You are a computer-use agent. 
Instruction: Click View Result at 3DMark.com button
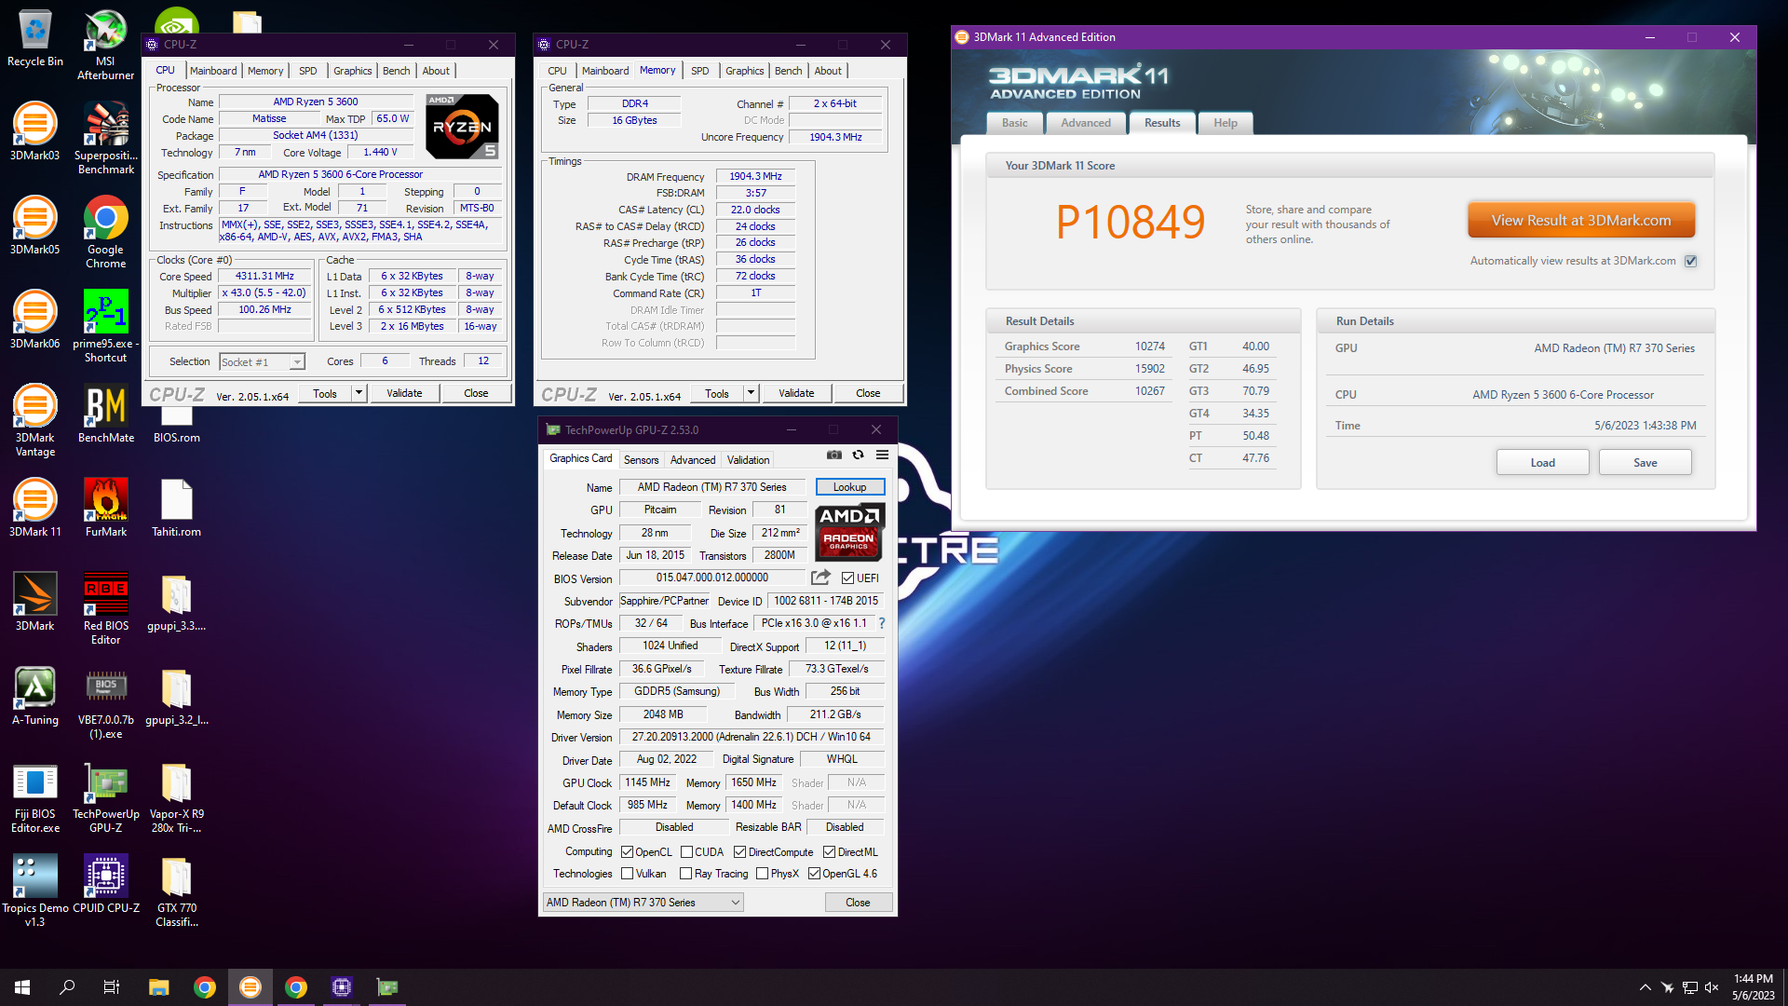[1580, 221]
